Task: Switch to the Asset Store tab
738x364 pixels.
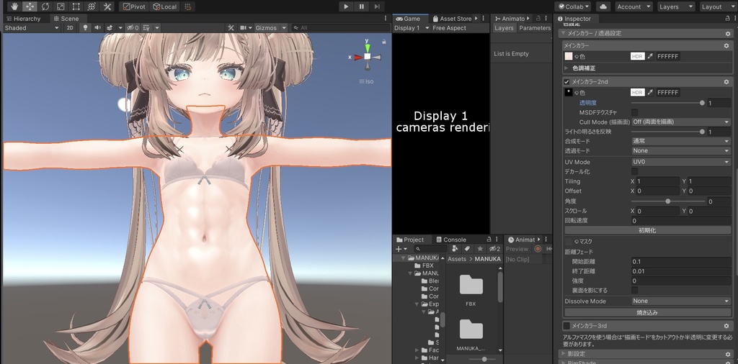Action: [x=452, y=19]
